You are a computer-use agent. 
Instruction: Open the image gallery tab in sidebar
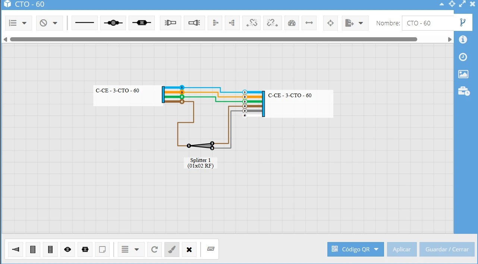tap(463, 74)
